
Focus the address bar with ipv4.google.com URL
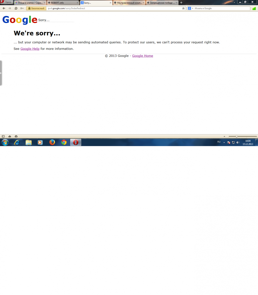[x=114, y=8]
